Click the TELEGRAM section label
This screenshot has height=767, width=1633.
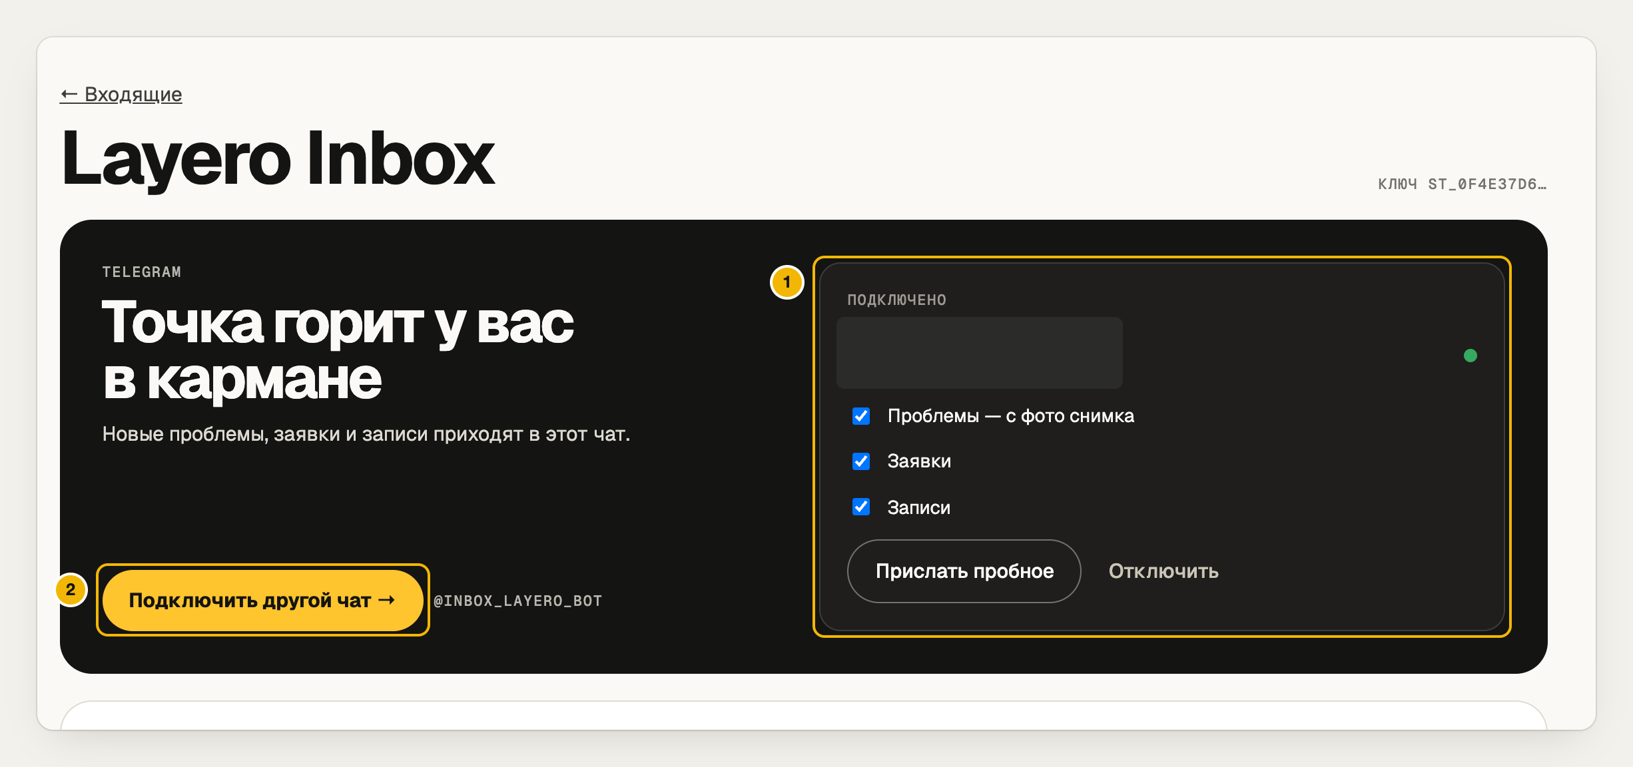point(142,272)
